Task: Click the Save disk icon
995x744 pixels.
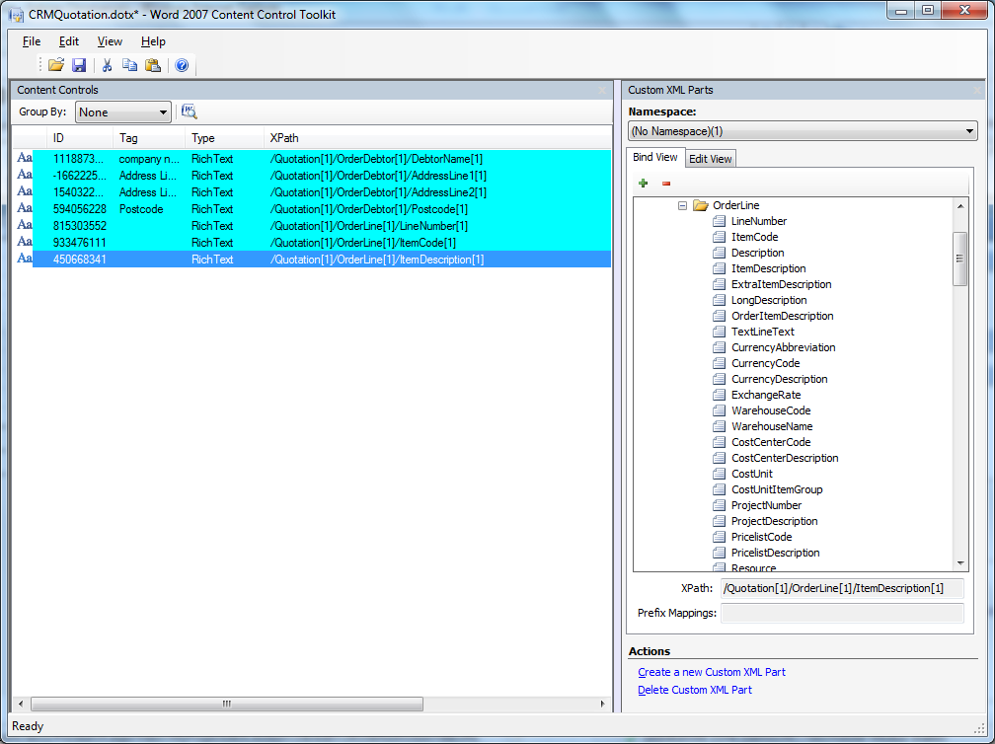Action: 79,65
